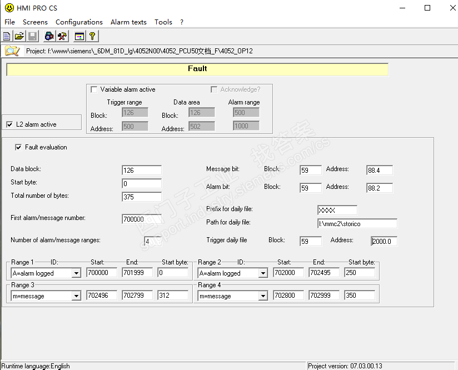This screenshot has height=370, width=458.
Task: Toggle the Fault evaluation checkbox
Action: [x=18, y=147]
